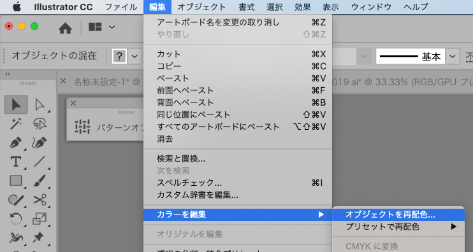The height and width of the screenshot is (252, 473).
Task: Select the Line Segment tool
Action: click(40, 162)
